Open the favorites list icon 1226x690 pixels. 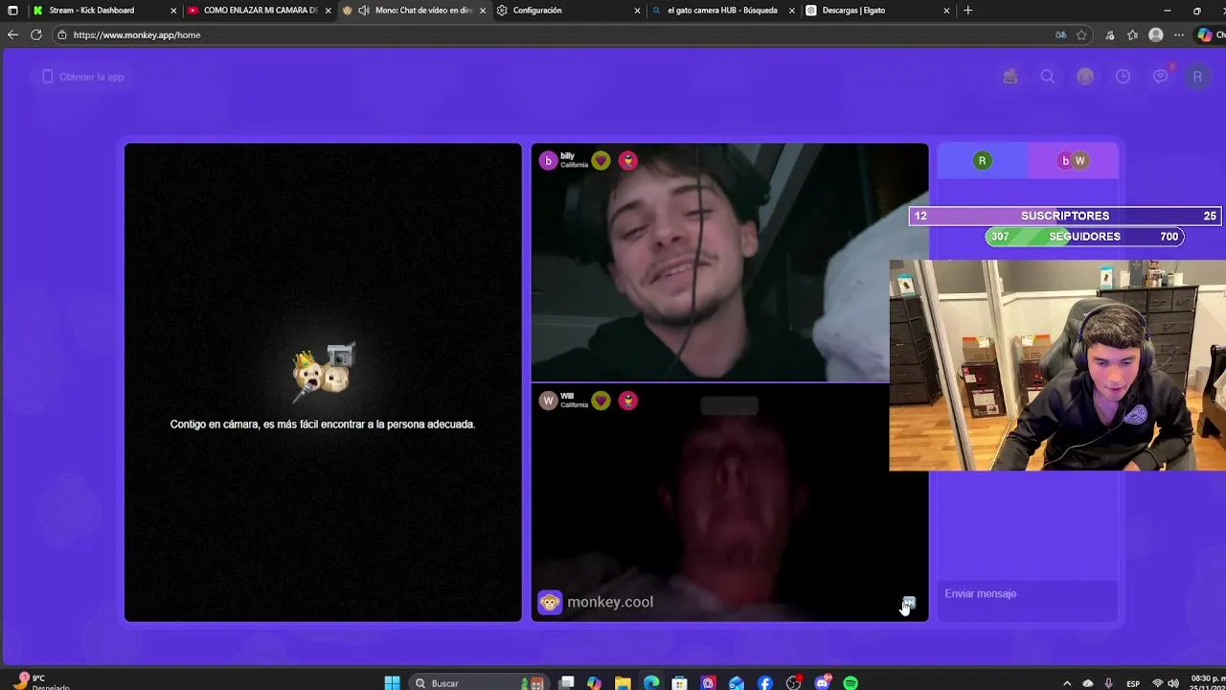pyautogui.click(x=1132, y=34)
